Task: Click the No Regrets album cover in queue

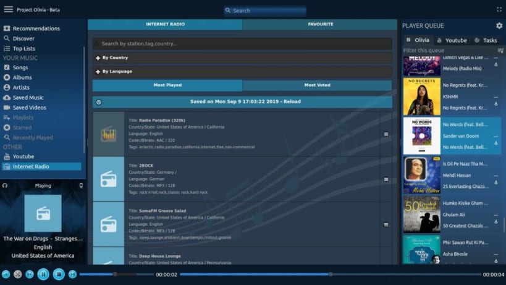Action: tap(422, 96)
